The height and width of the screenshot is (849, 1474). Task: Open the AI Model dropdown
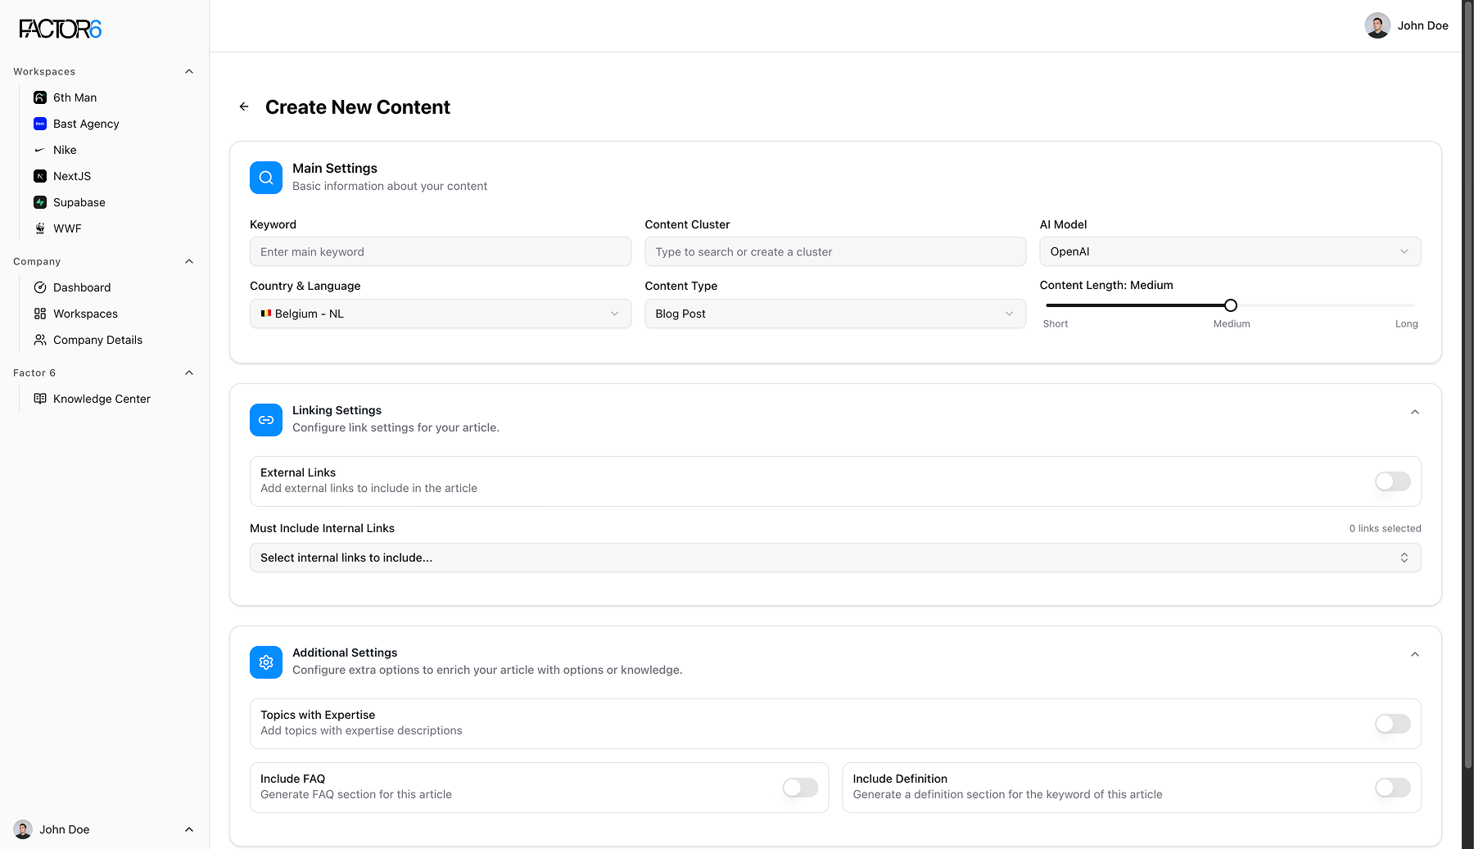pos(1230,251)
